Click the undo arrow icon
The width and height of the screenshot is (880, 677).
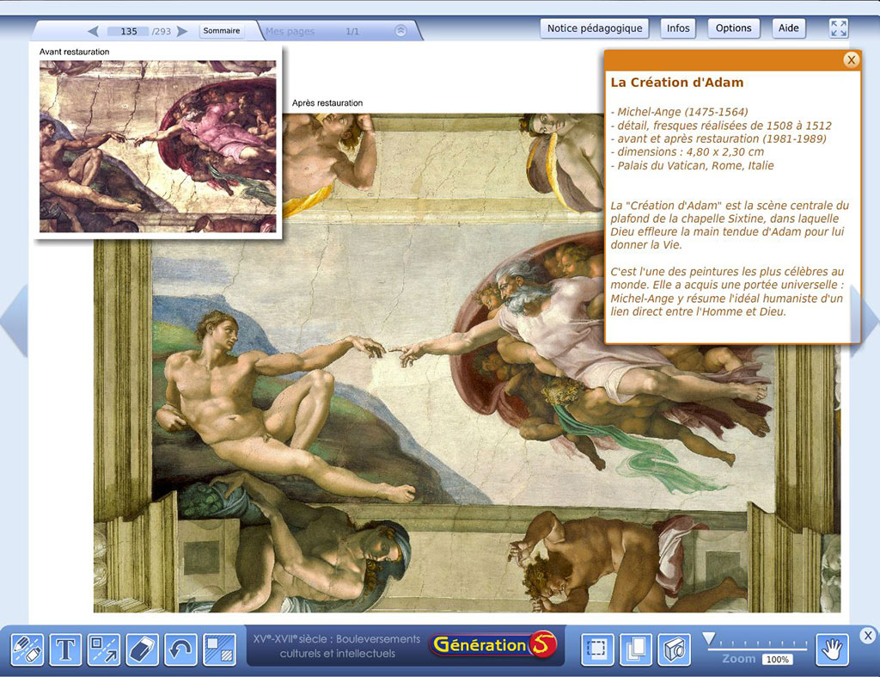(181, 649)
